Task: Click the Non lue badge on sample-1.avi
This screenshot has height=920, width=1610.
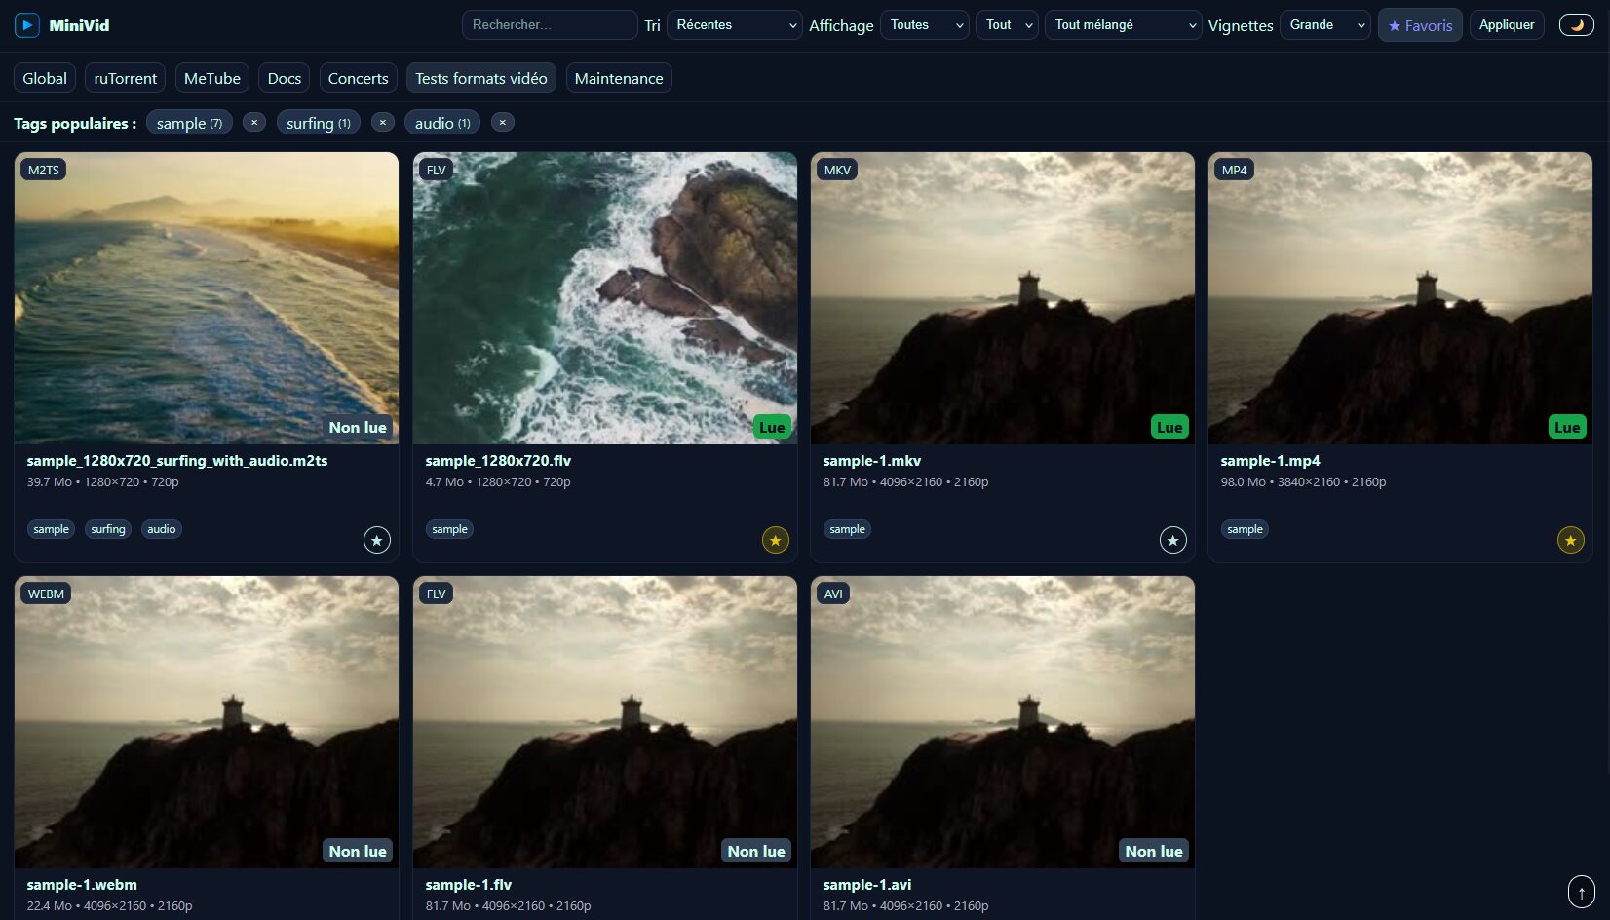Action: tap(1154, 851)
